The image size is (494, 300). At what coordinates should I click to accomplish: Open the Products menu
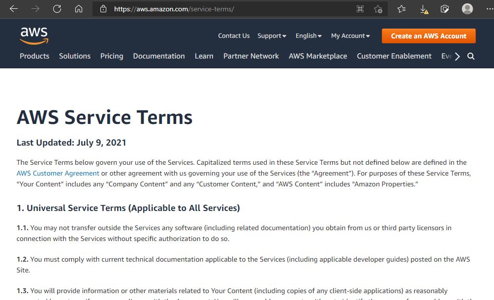pyautogui.click(x=34, y=56)
